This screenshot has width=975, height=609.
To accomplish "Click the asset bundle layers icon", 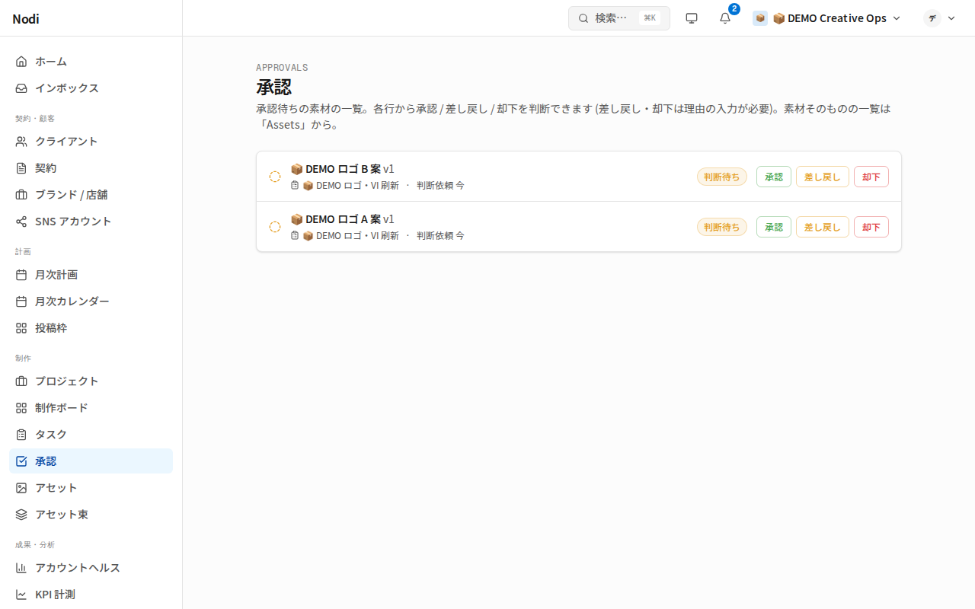I will [x=21, y=515].
